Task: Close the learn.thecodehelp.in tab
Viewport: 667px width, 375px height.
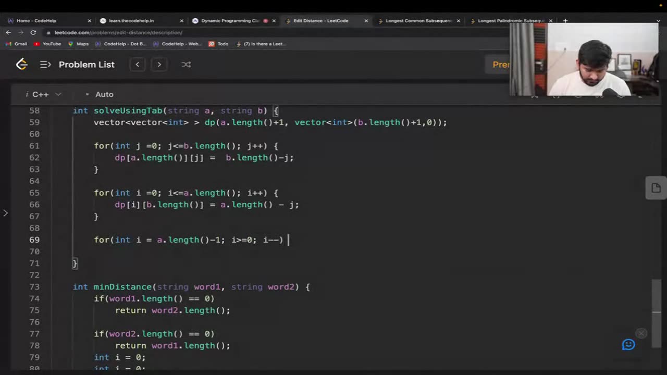Action: point(181,21)
